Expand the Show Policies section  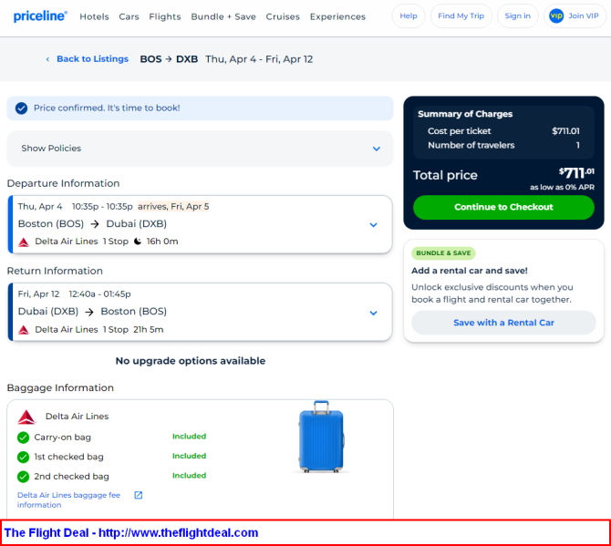(x=200, y=149)
